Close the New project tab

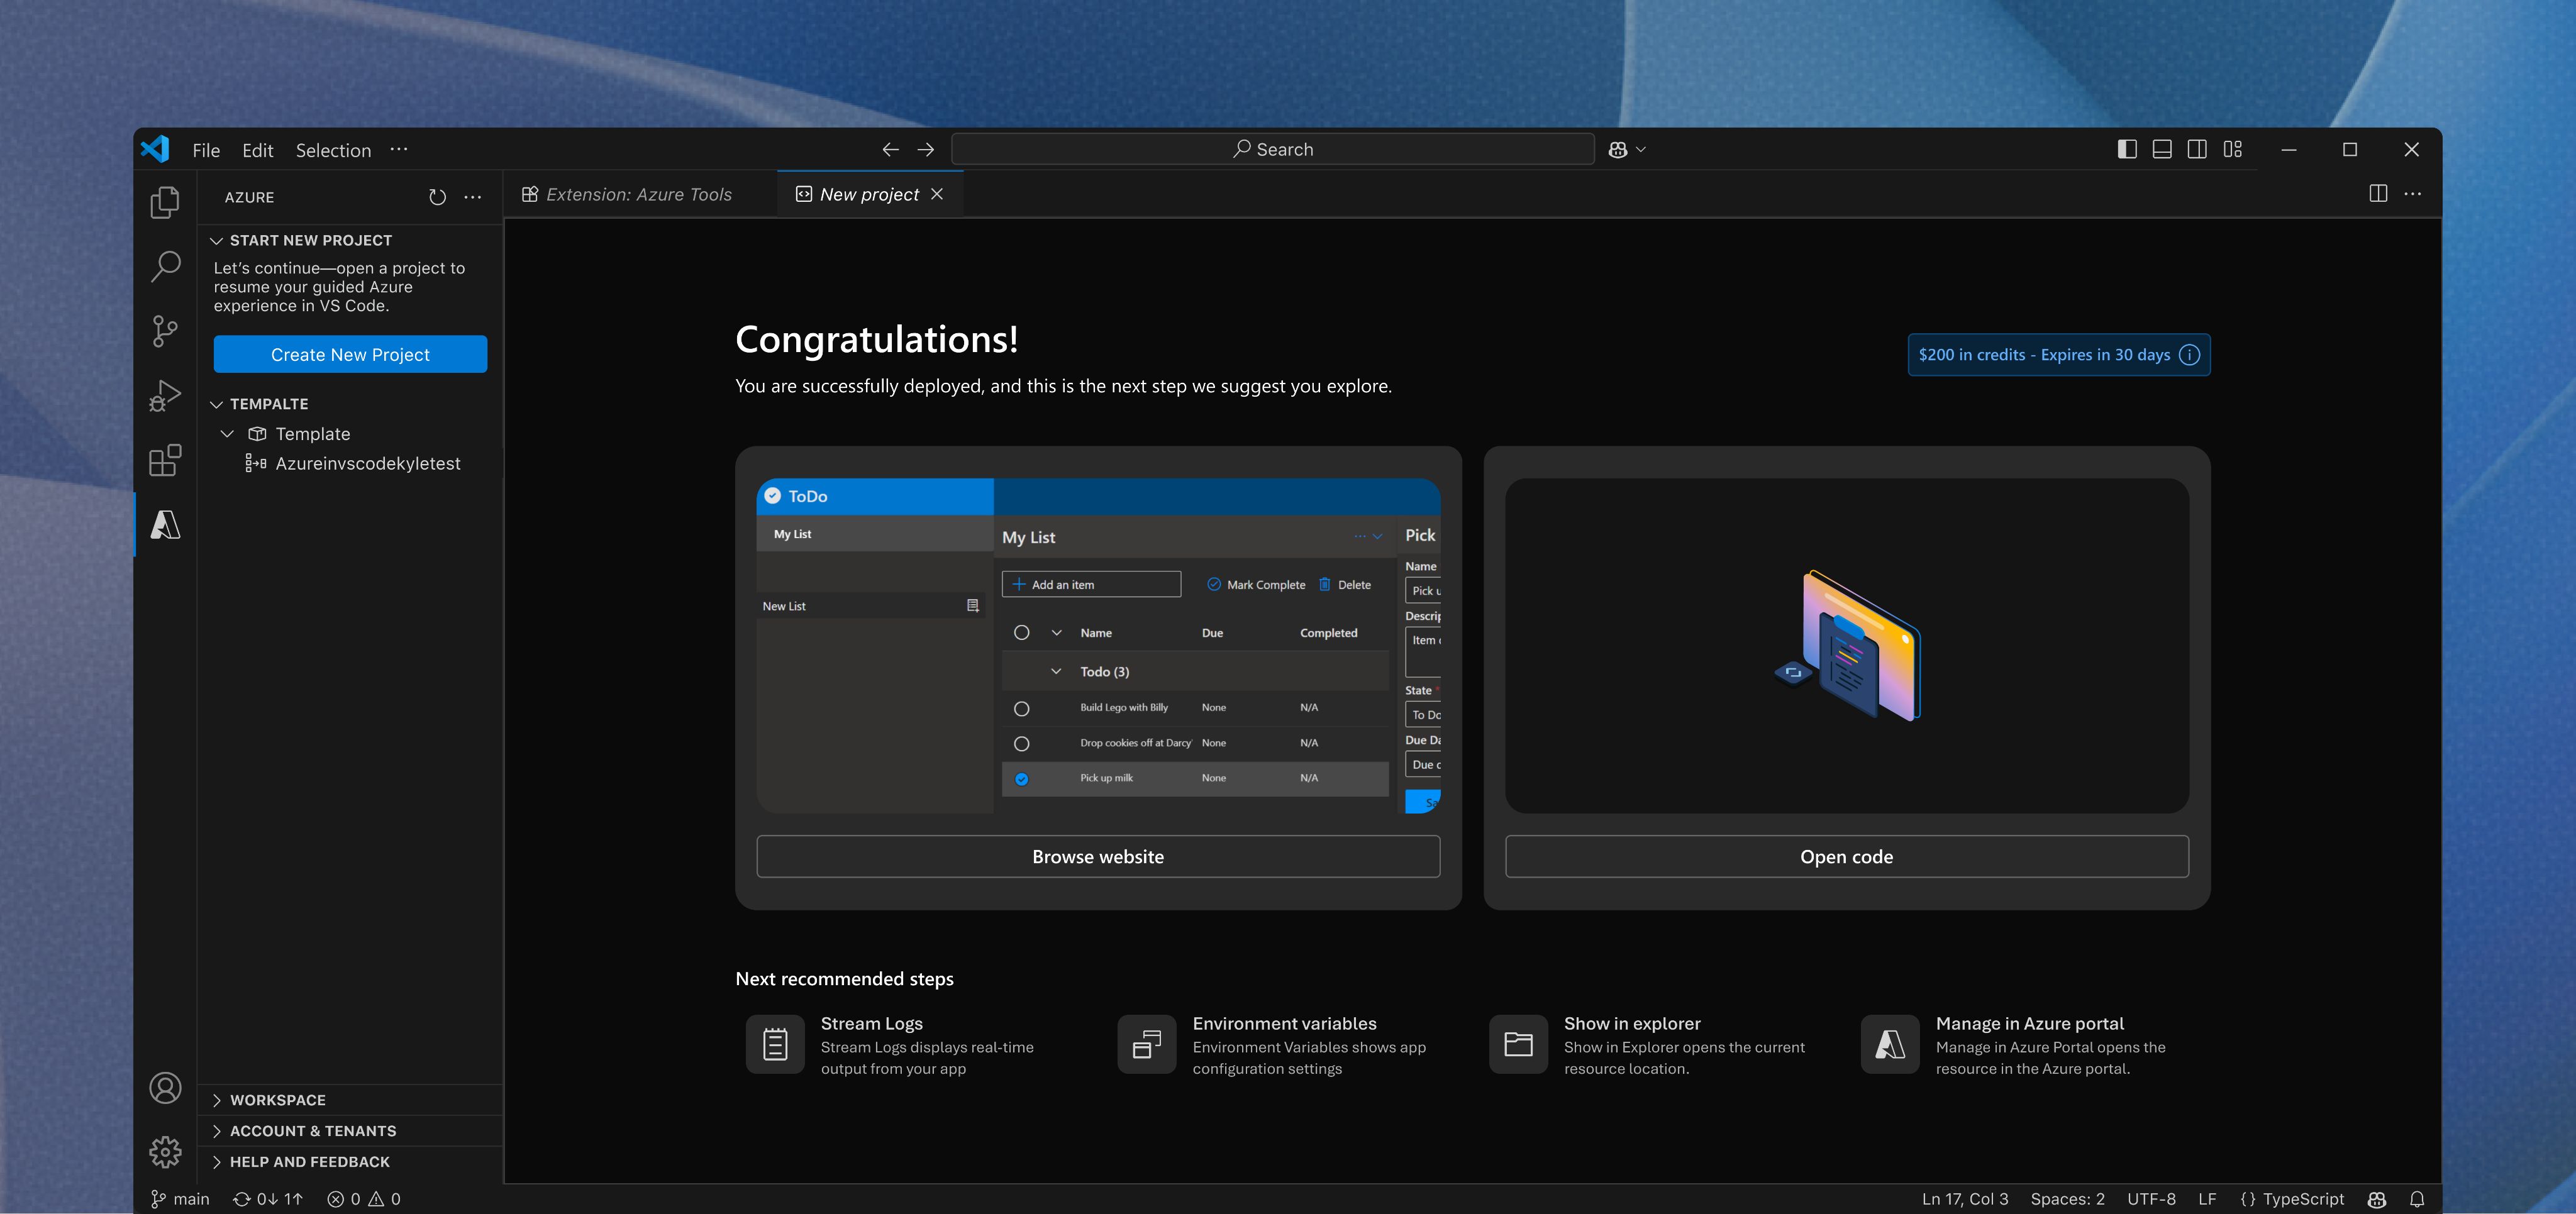[x=937, y=194]
